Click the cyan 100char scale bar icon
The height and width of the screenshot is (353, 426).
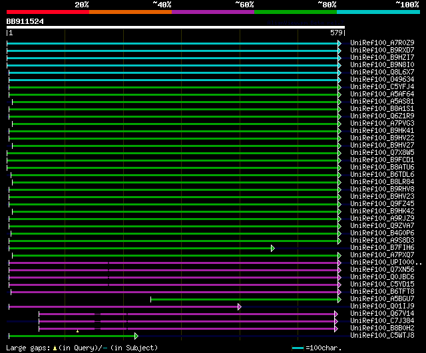click(x=298, y=348)
